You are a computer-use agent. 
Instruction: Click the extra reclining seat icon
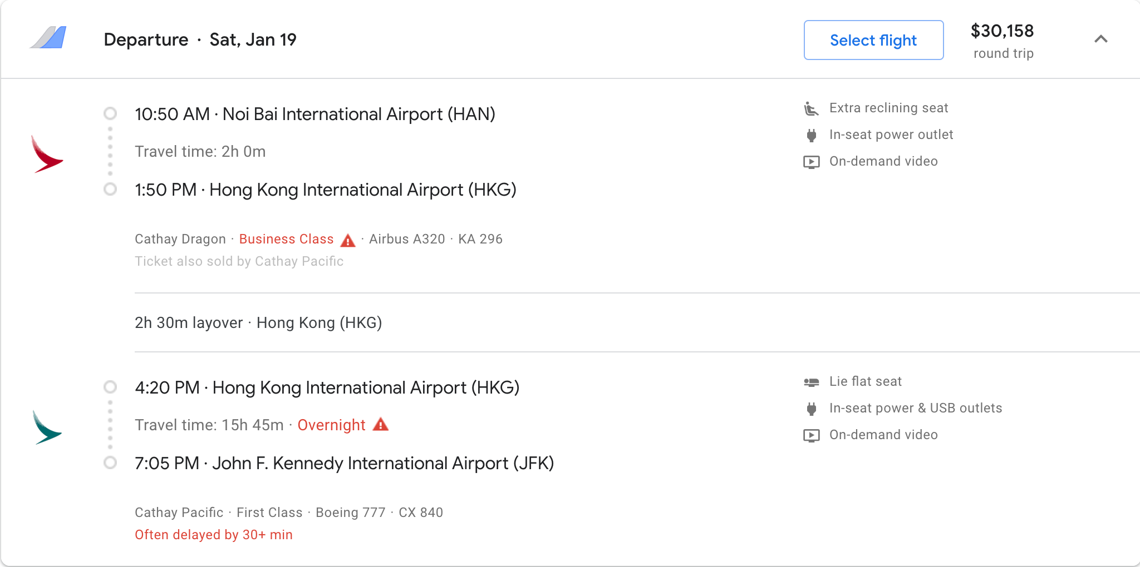811,108
